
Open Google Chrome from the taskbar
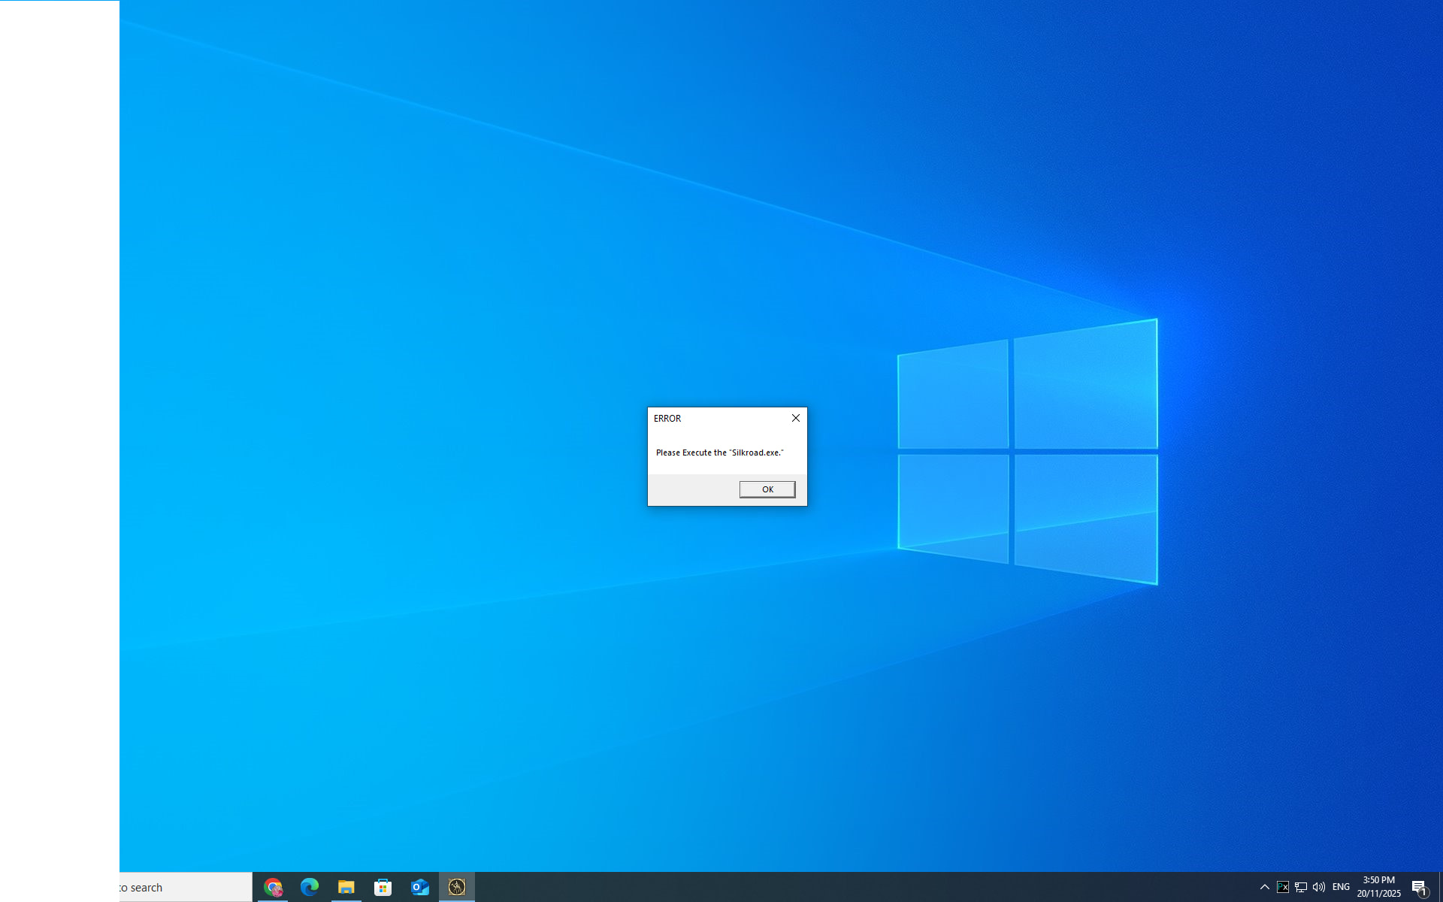[x=273, y=887]
